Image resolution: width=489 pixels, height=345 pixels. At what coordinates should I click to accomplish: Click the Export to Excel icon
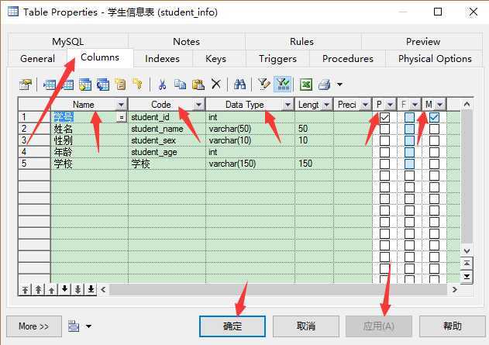pyautogui.click(x=306, y=85)
